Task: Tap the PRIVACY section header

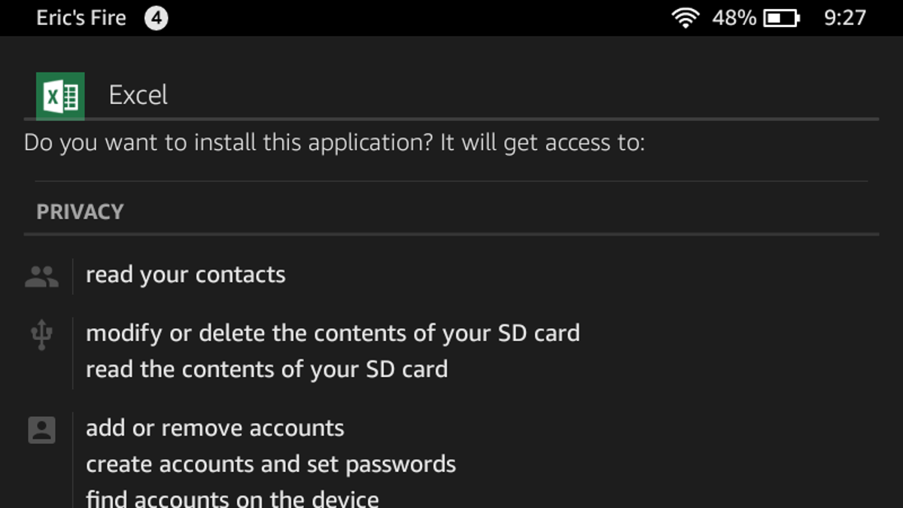Action: point(80,211)
